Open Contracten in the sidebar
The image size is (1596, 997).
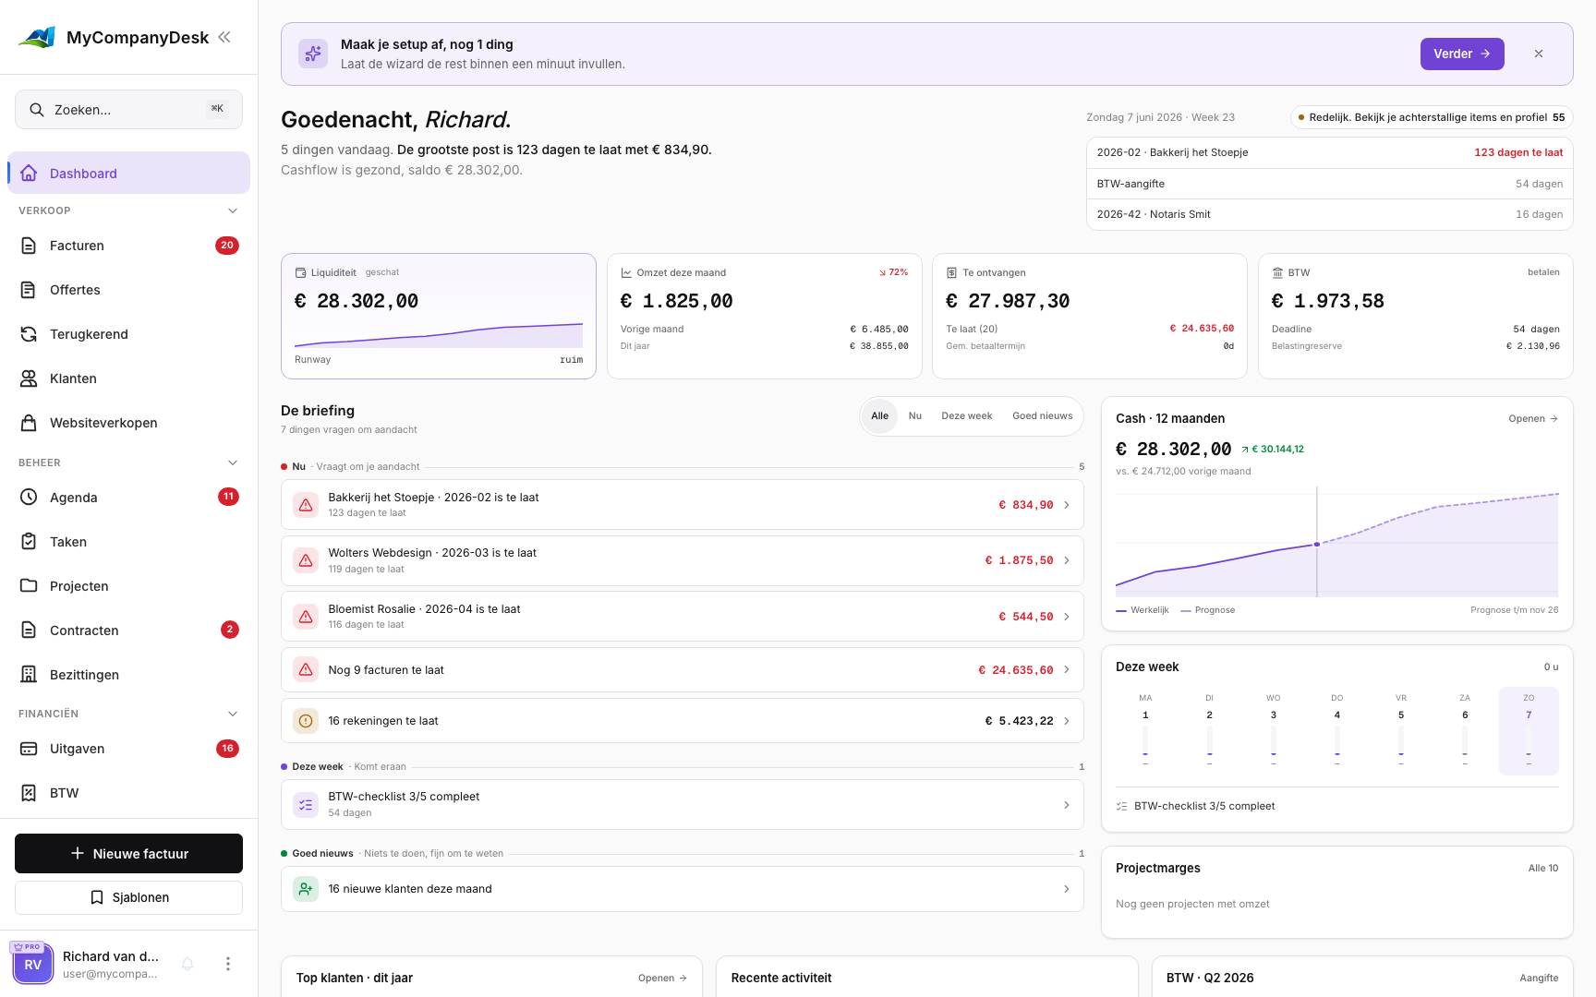[x=128, y=631]
